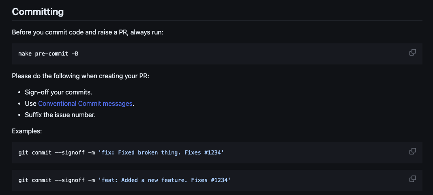Click the '-B' flag in the make command
433x195 pixels.
pos(75,54)
